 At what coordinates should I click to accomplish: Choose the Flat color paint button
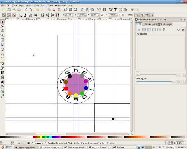[144, 30]
